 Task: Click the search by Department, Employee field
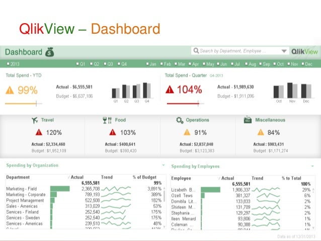240,51
